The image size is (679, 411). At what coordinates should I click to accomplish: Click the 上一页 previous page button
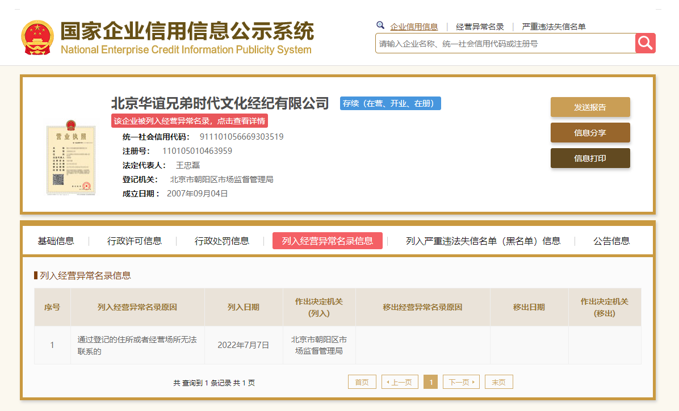click(x=400, y=382)
